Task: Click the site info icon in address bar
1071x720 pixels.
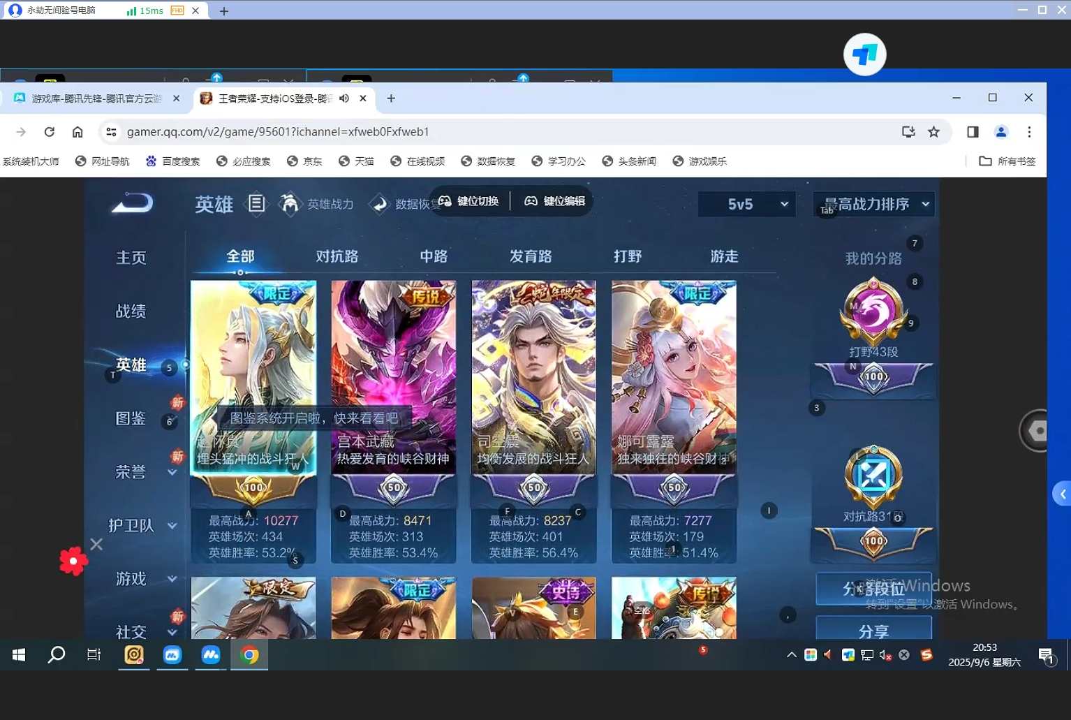Action: point(111,132)
